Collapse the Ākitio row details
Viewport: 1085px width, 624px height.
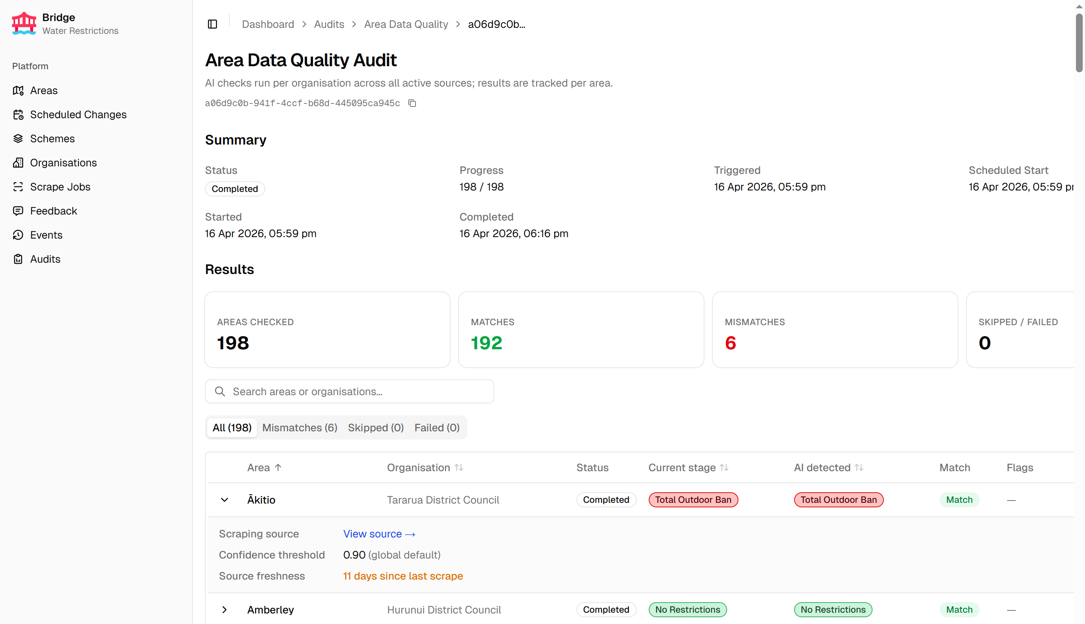225,500
